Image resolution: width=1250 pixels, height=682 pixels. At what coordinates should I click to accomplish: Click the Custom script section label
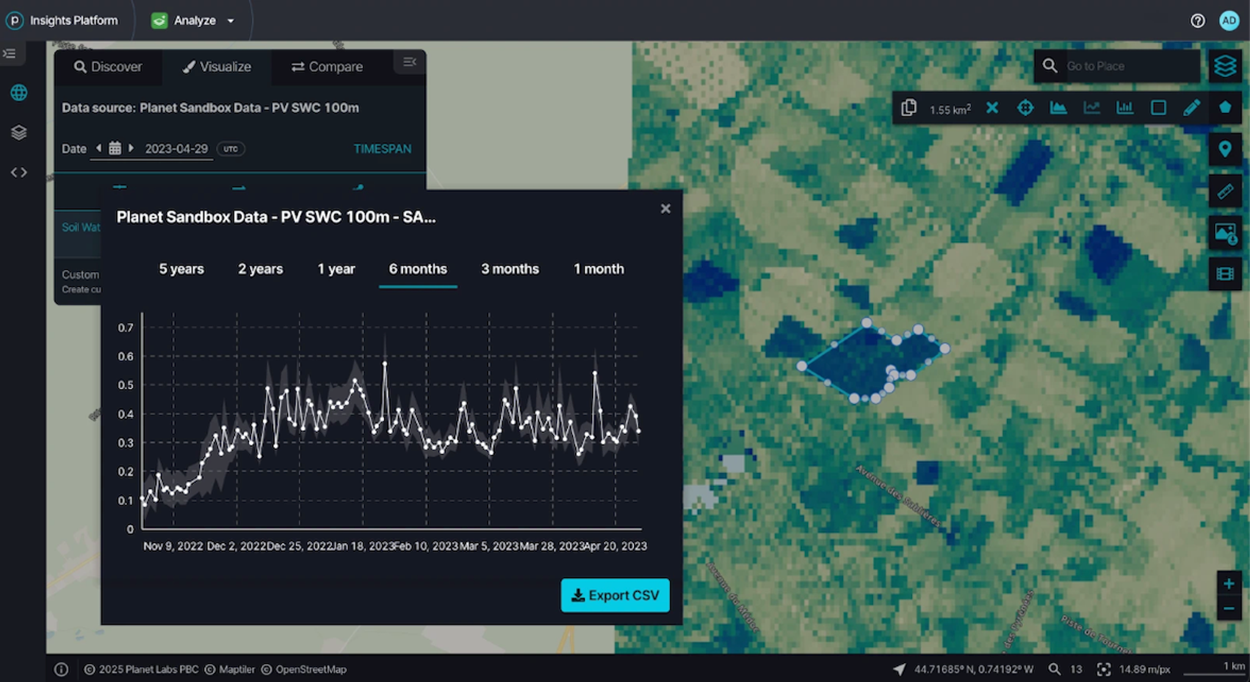[x=81, y=275]
